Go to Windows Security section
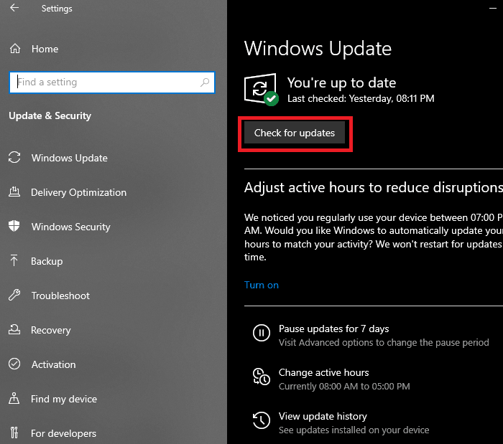 (x=71, y=227)
